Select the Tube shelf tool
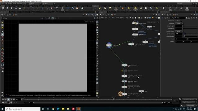 click(11, 9)
